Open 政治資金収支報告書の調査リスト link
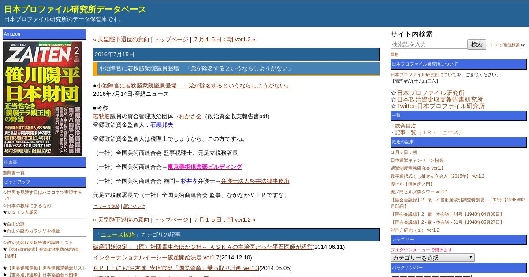This screenshot has width=529, height=277. point(40,243)
